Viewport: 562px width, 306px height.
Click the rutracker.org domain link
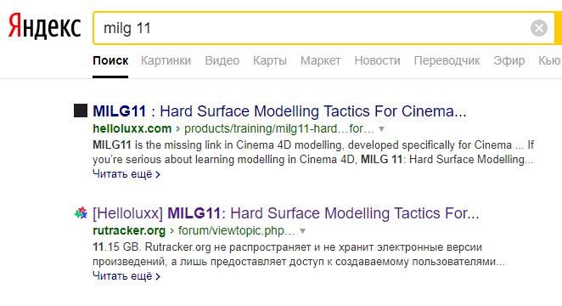tap(129, 230)
